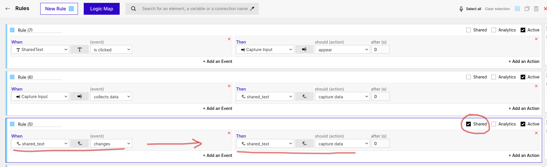Click Add an Event in Rule (6)
547x167 pixels.
tap(217, 108)
